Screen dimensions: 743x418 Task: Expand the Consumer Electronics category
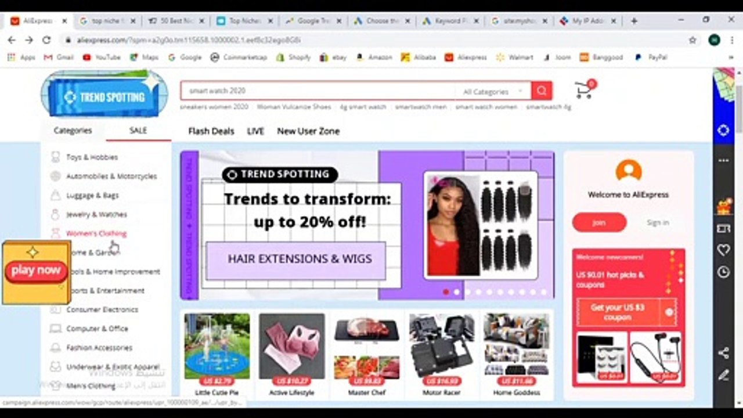coord(102,309)
